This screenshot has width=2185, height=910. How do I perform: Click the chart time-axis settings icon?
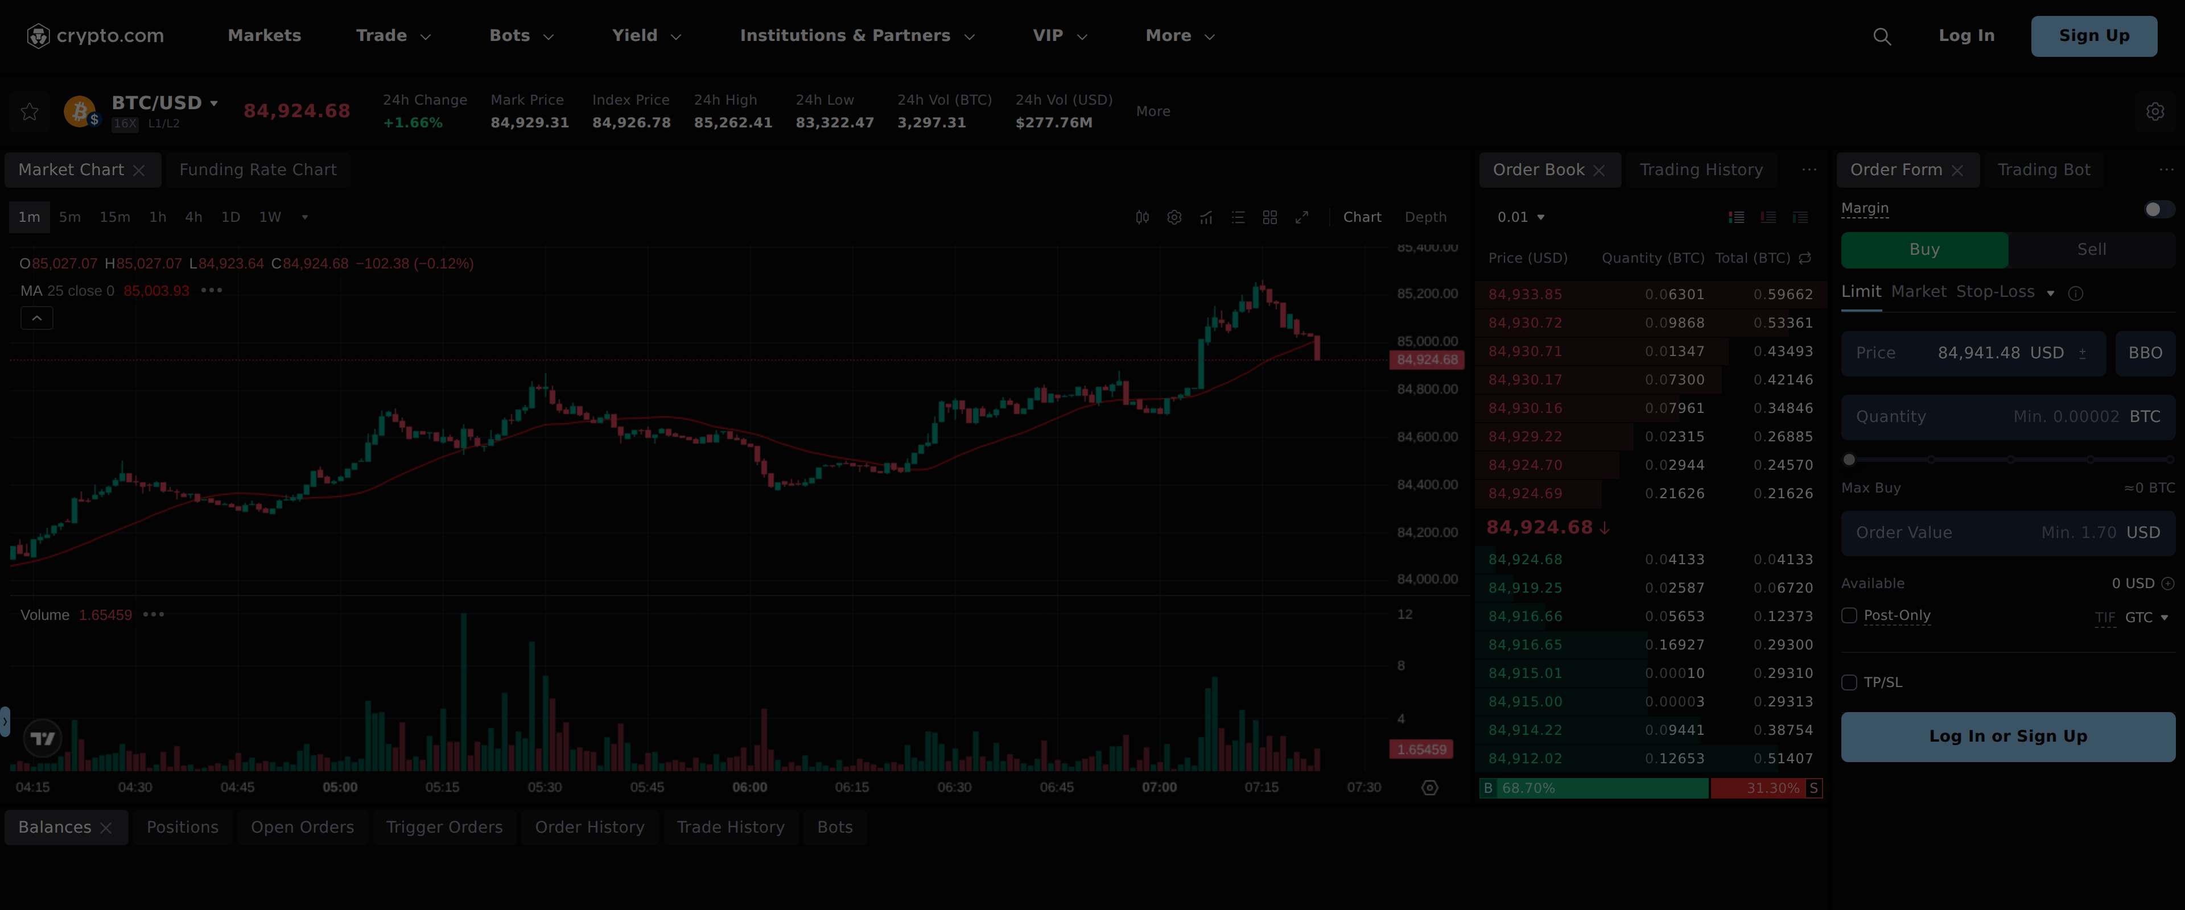point(1429,788)
